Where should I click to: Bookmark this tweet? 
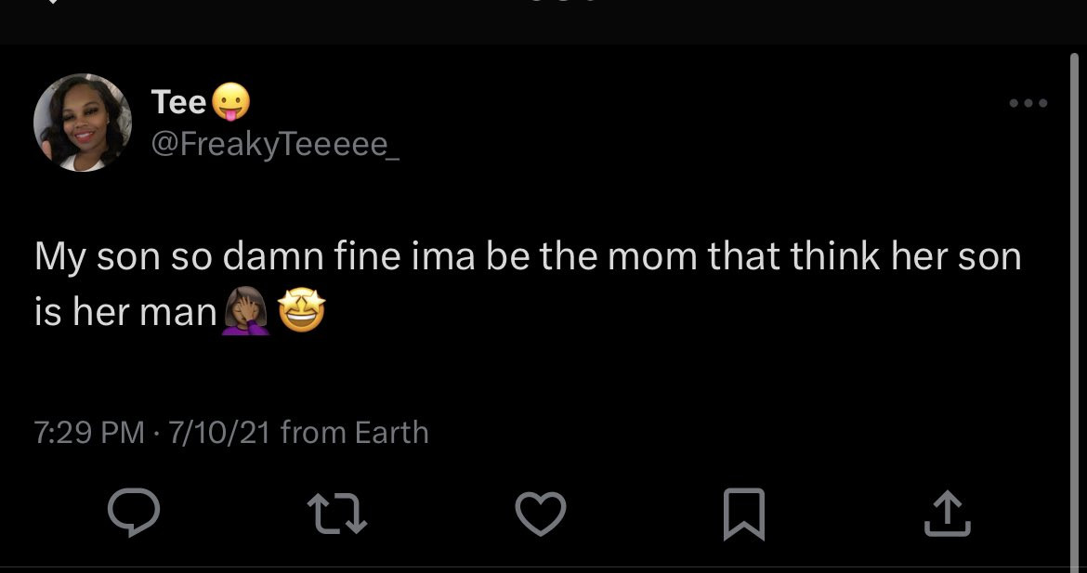click(x=743, y=513)
